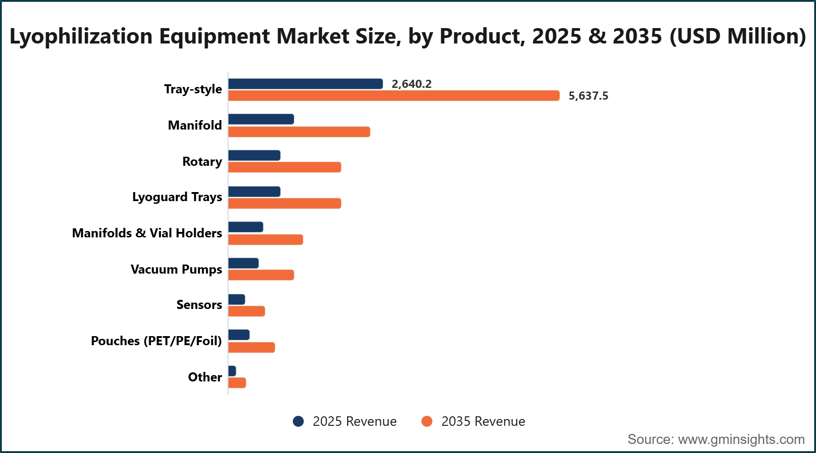The width and height of the screenshot is (816, 453).
Task: Click the 'Other' axis label
Action: 205,377
